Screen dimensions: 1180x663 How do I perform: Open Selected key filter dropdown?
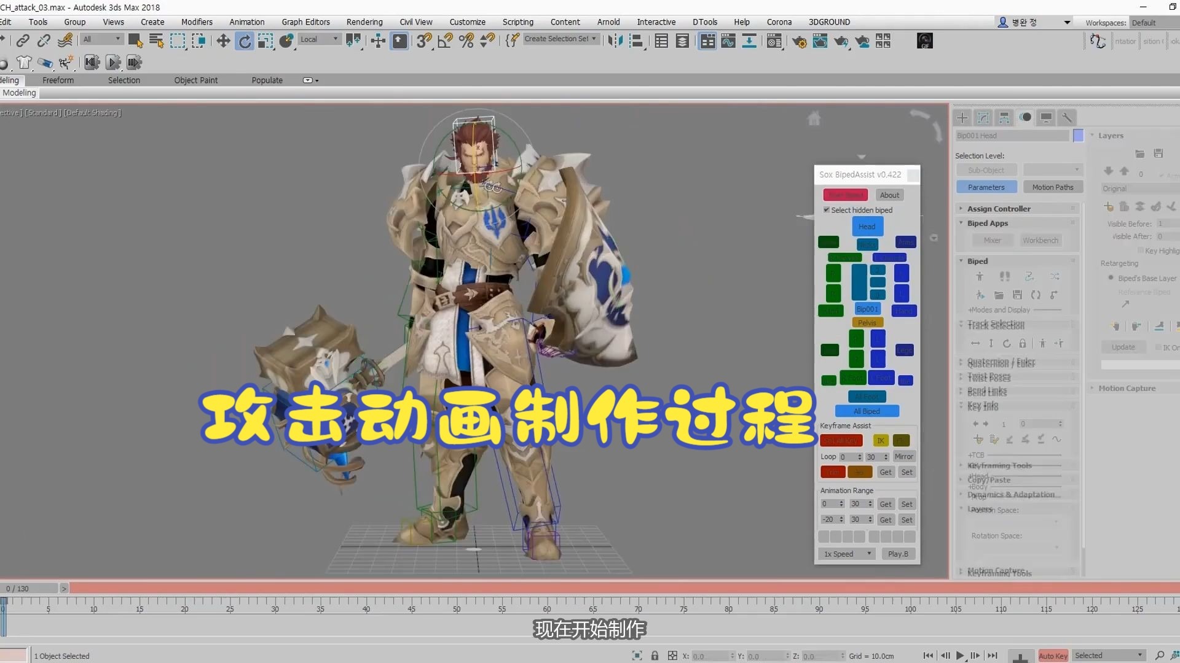(1109, 656)
